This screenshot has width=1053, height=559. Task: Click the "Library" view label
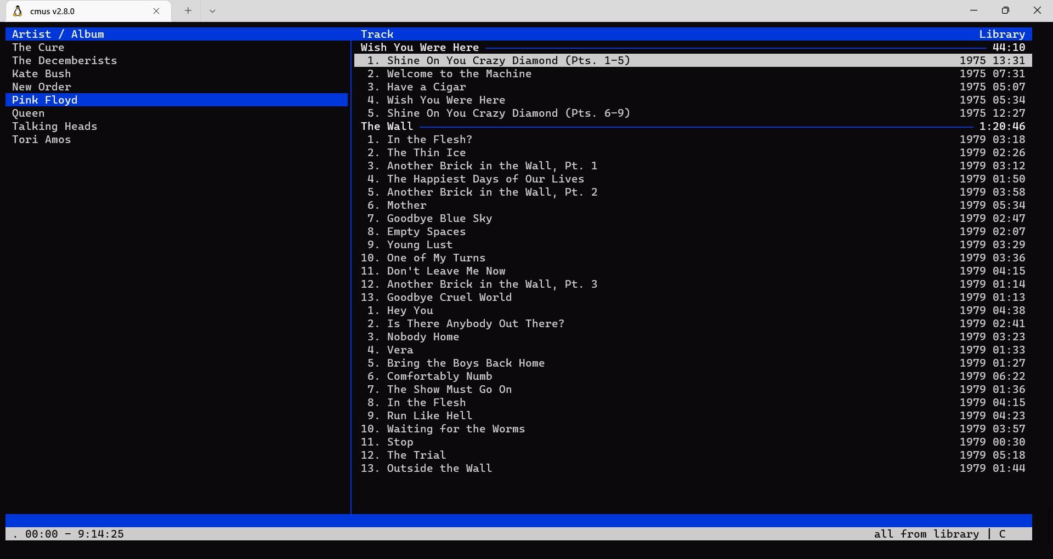pos(1002,34)
